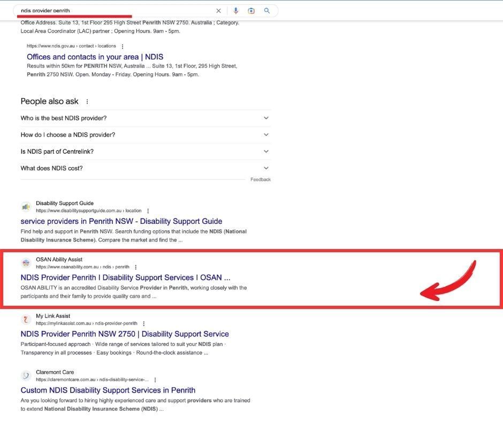This screenshot has width=503, height=422.
Task: Click the Disability Support Guide site favicon
Action: point(26,207)
